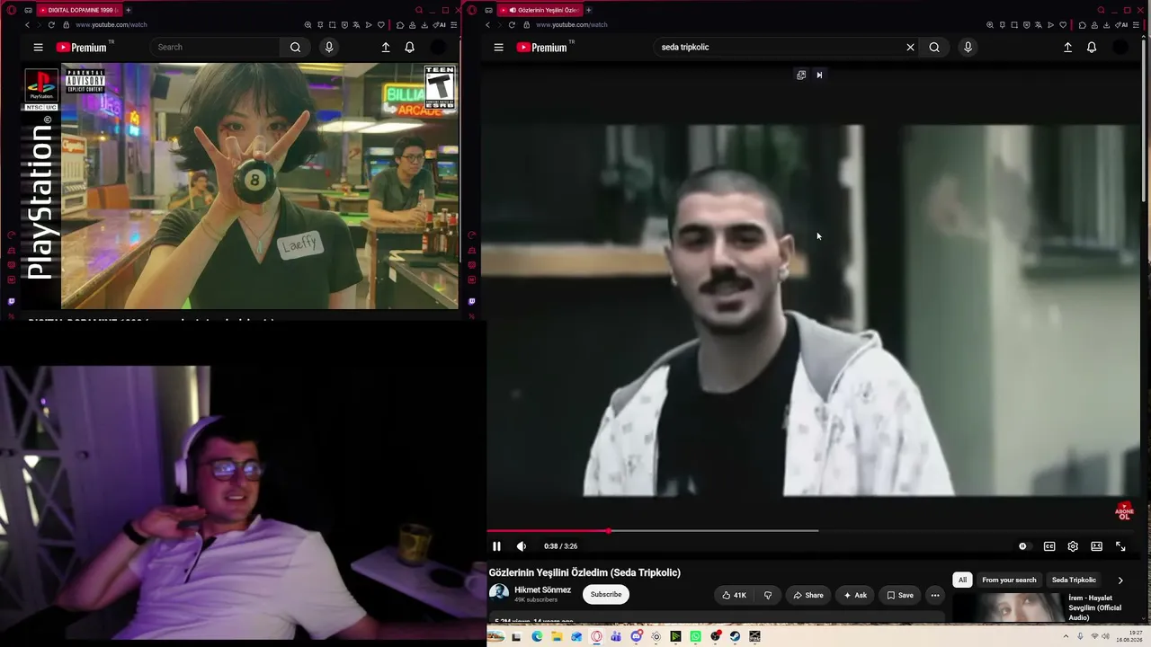Viewport: 1151px width, 647px height.
Task: Open the create upload icon in the right window
Action: [x=1067, y=48]
